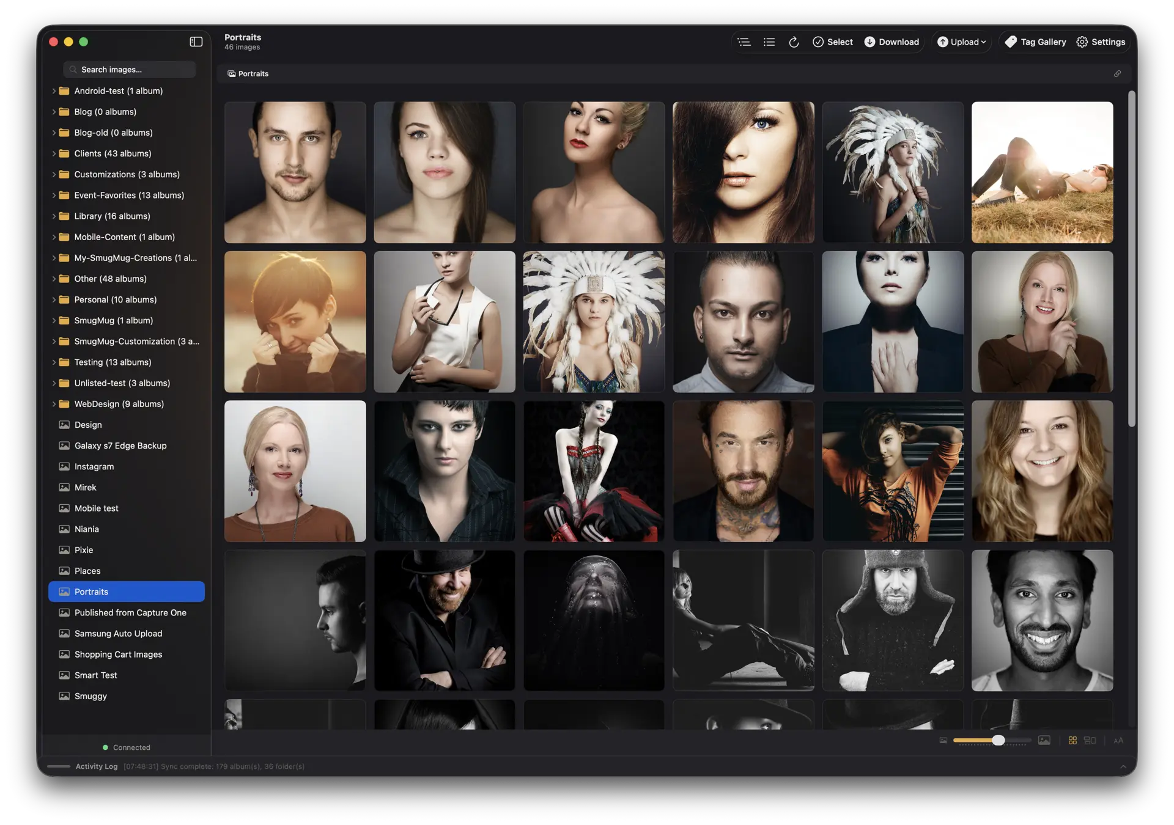1174x825 pixels.
Task: Open the Upload dropdown menu
Action: coord(961,42)
